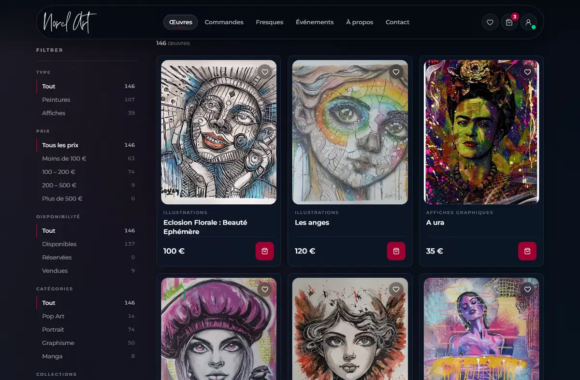Image resolution: width=580 pixels, height=380 pixels.
Task: Open the A ura Frida artwork image
Action: point(482,132)
